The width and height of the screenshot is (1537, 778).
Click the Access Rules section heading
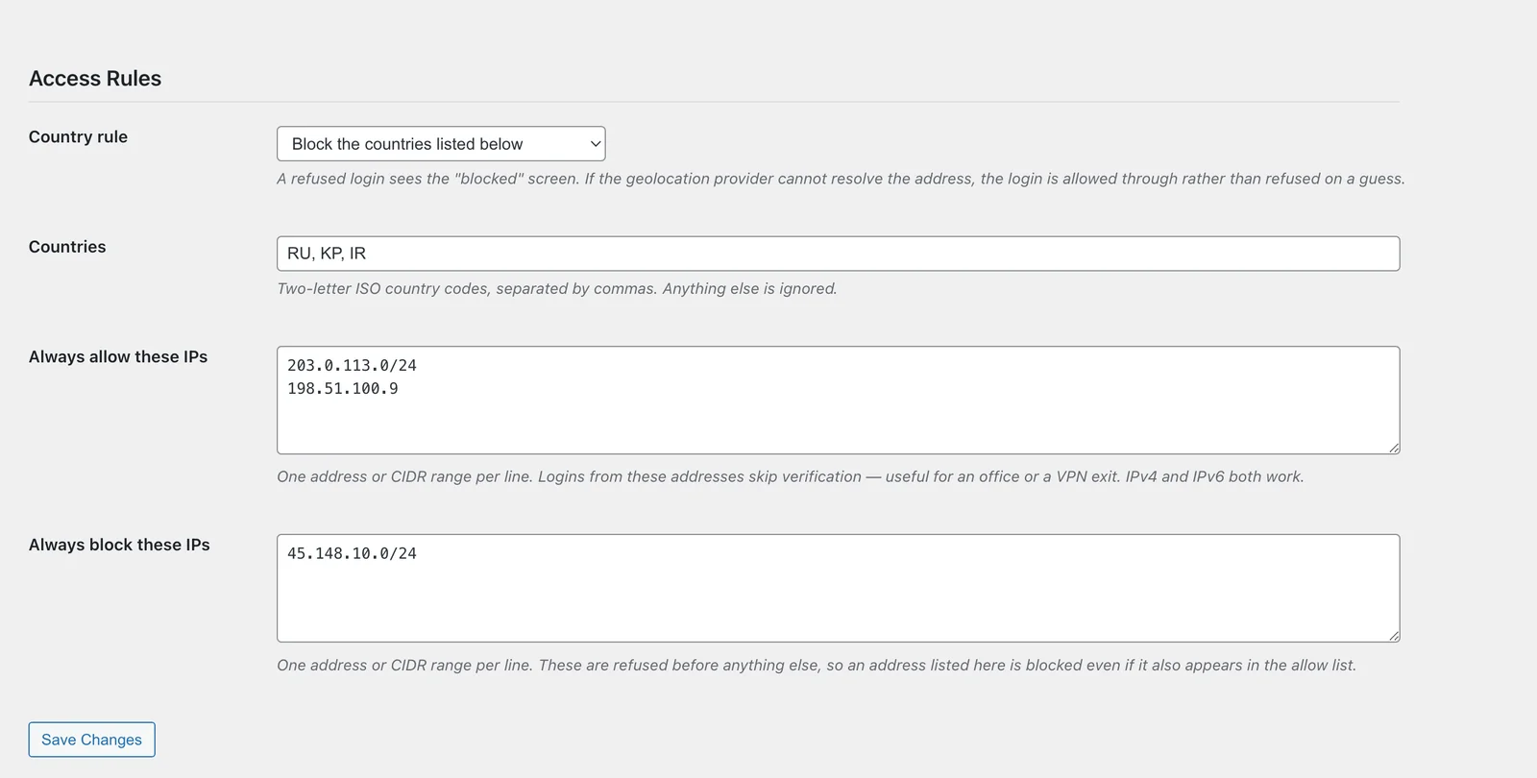[95, 79]
